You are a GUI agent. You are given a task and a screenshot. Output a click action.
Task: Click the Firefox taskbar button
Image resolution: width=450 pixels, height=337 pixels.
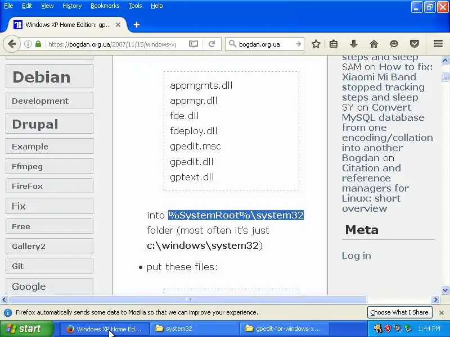(x=105, y=329)
